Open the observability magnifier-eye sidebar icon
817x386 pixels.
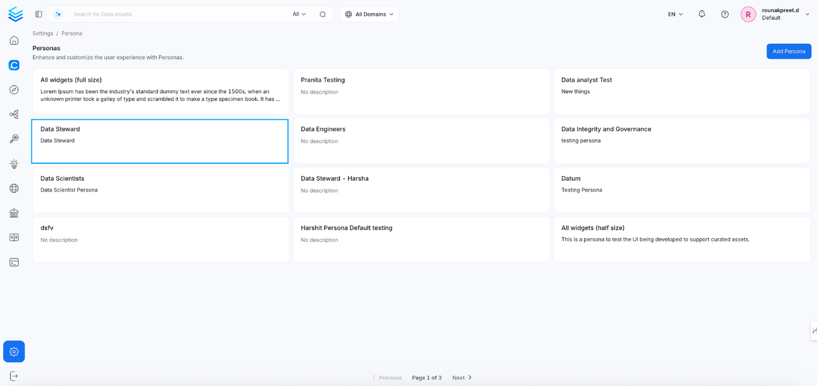14,139
